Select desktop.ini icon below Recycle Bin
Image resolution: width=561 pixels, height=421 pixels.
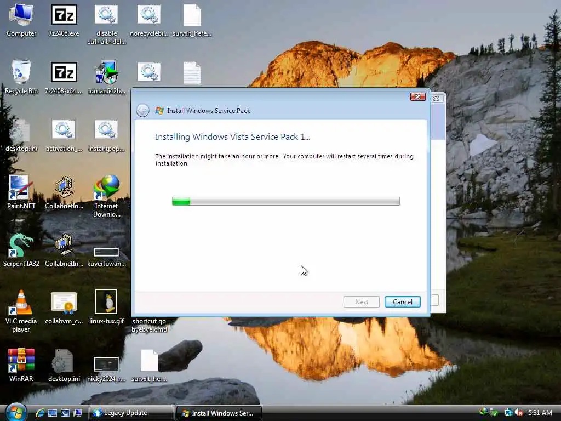21,135
